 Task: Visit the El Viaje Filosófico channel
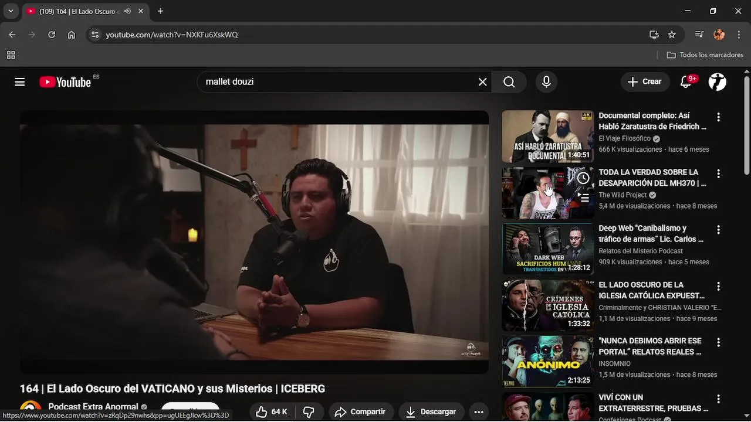tap(624, 138)
